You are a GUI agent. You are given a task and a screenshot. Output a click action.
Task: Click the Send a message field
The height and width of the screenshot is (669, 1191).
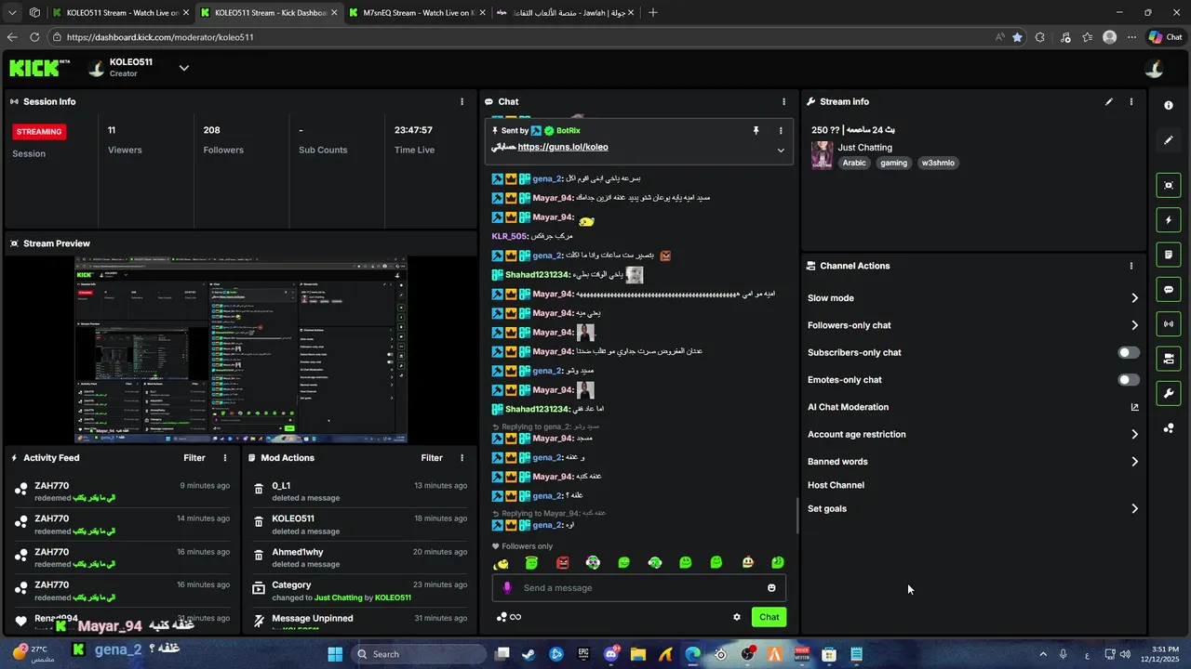[639, 587]
